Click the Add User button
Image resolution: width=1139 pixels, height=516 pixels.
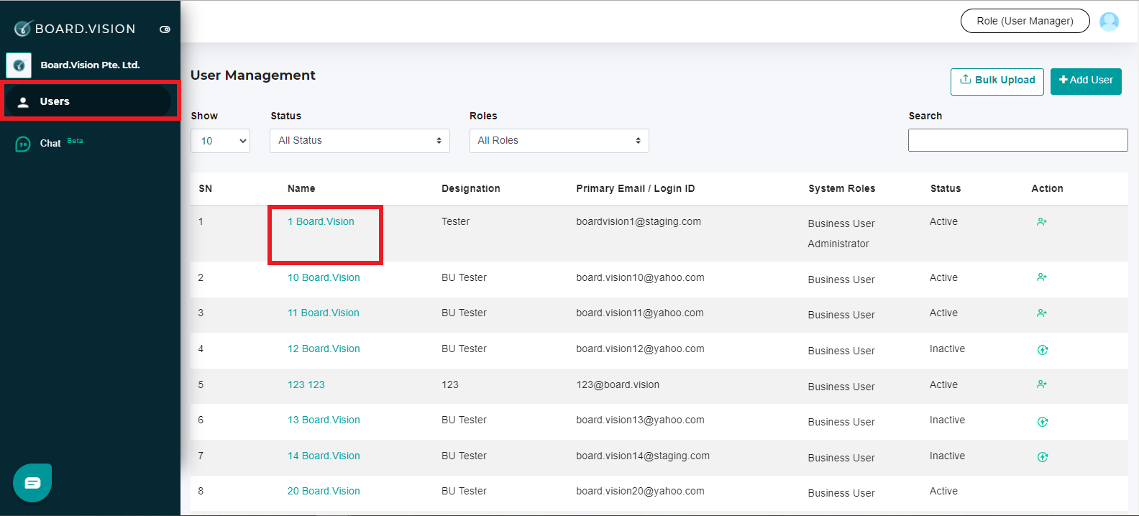click(1086, 80)
